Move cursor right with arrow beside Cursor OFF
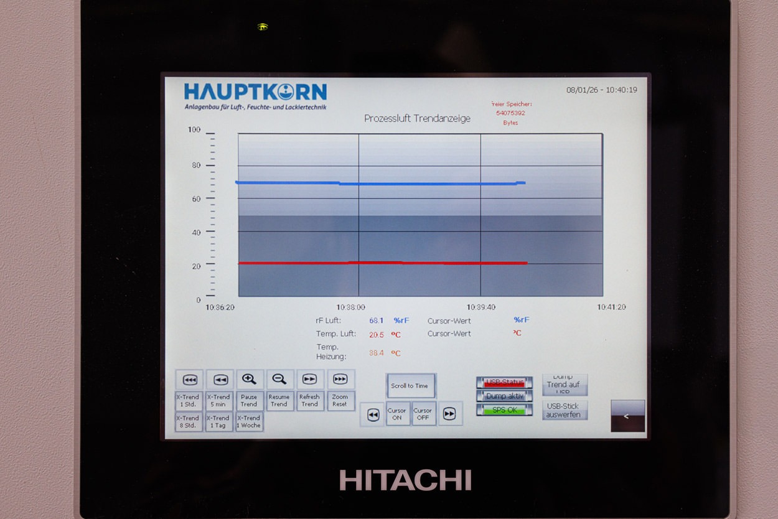 [450, 414]
